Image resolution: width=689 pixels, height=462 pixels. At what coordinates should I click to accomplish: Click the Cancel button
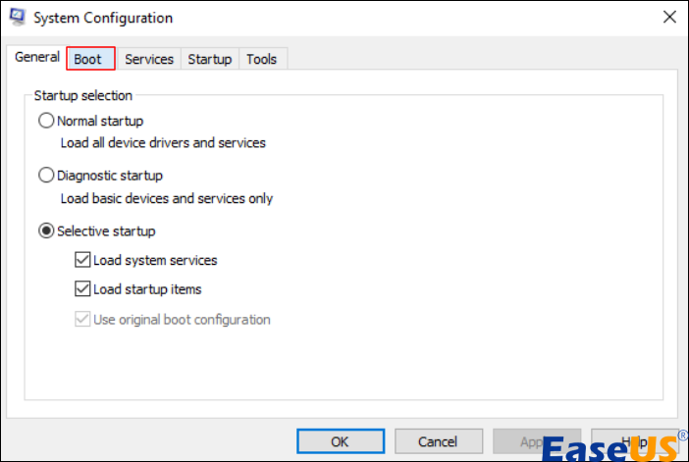tap(437, 441)
